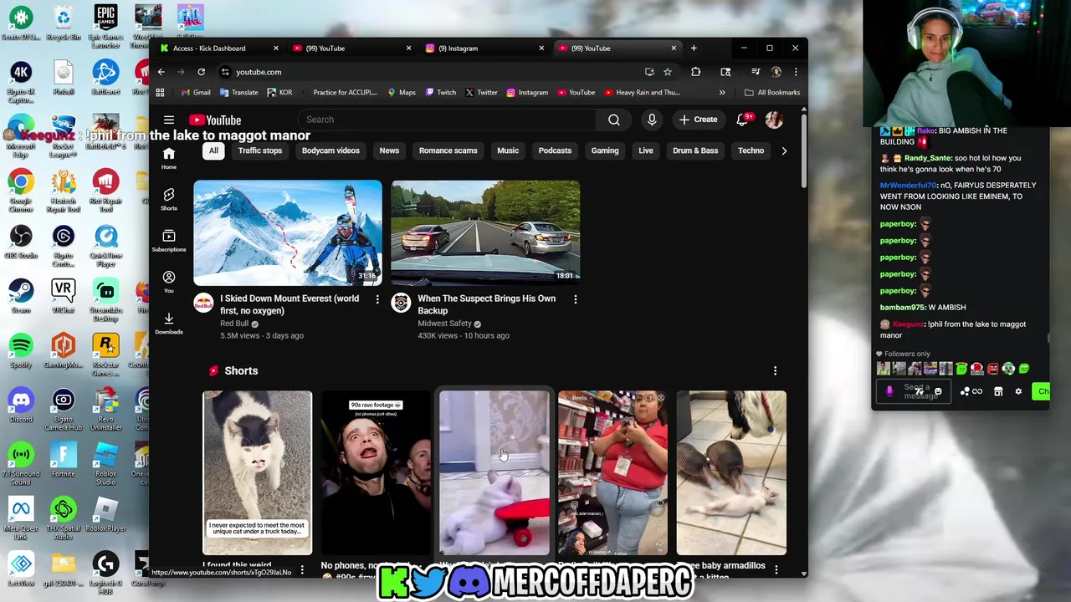Open Chrome three-dot menu
This screenshot has width=1071, height=602.
[x=796, y=72]
